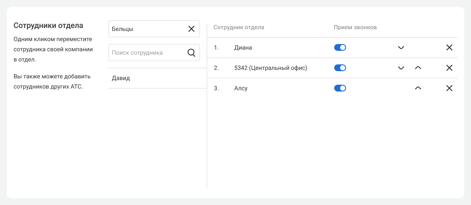This screenshot has width=471, height=205.
Task: Click the Сотрудник отдела column header
Action: (x=239, y=28)
